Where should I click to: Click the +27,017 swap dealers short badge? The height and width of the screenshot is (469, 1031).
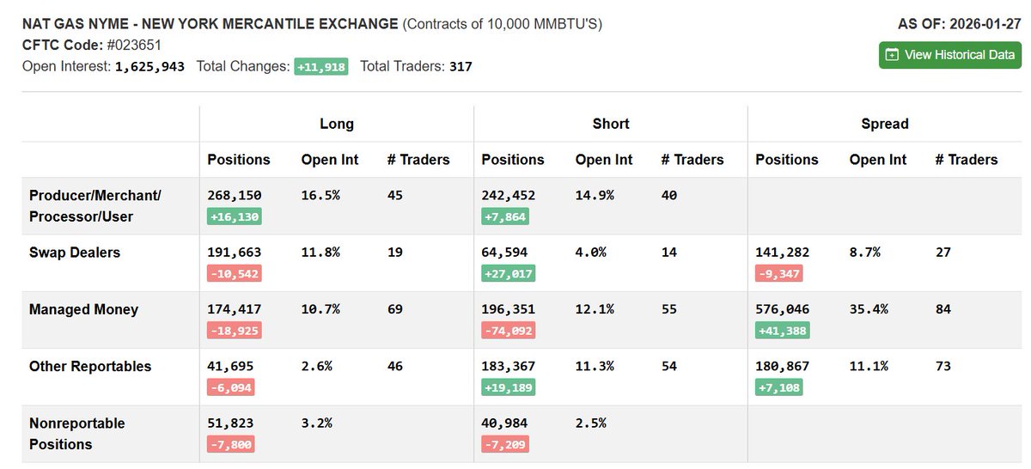coord(508,273)
